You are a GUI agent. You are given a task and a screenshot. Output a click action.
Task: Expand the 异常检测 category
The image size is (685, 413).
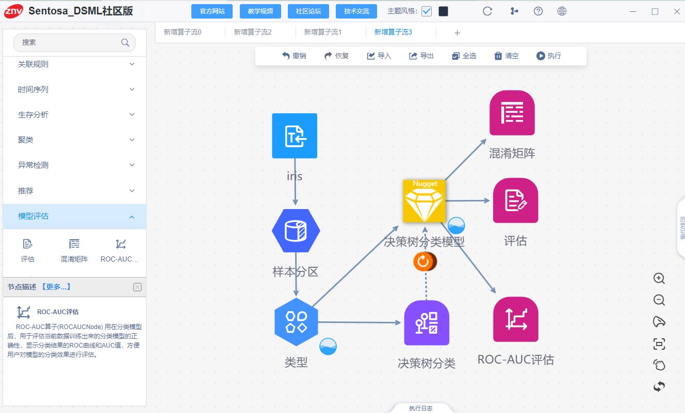(x=75, y=165)
